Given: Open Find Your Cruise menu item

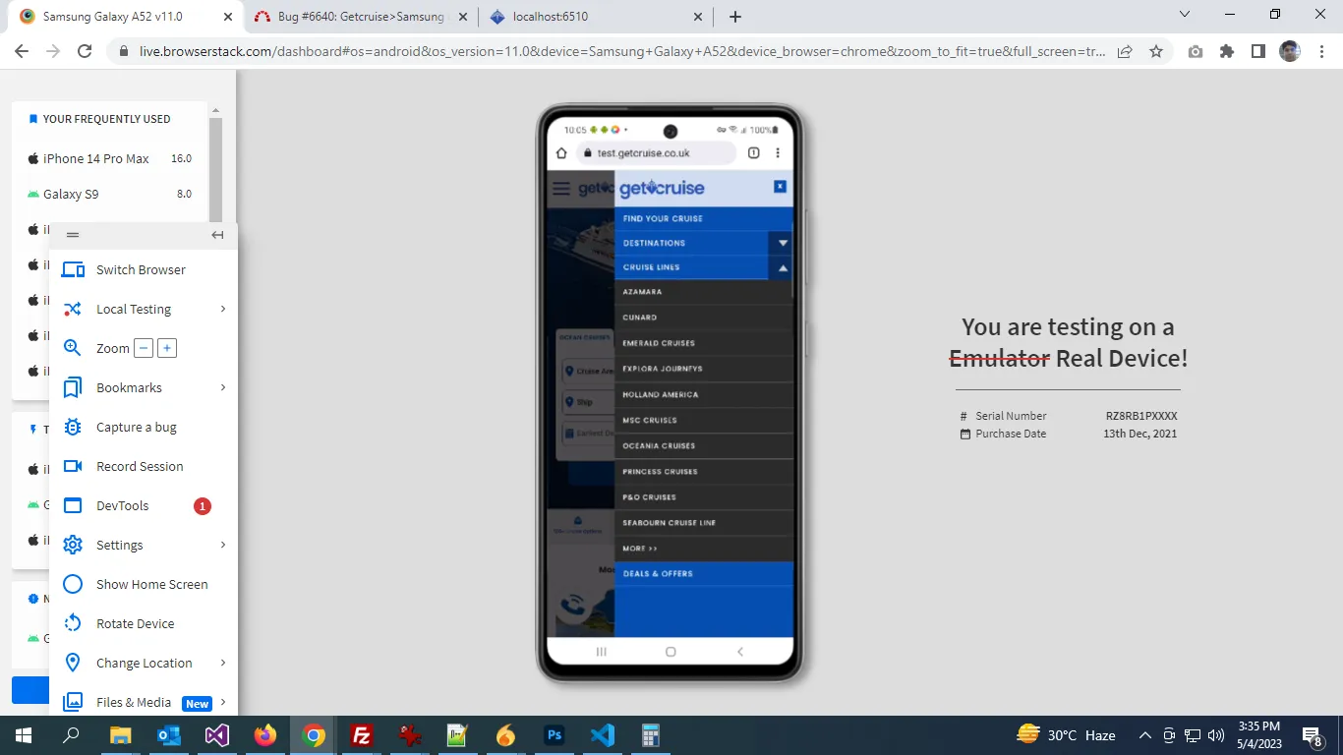Looking at the screenshot, I should point(703,218).
